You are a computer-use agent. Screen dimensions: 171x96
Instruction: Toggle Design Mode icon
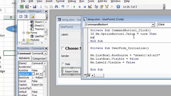pyautogui.click(x=90, y=7)
